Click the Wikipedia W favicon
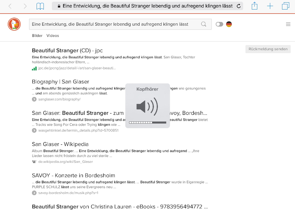 [34, 162]
